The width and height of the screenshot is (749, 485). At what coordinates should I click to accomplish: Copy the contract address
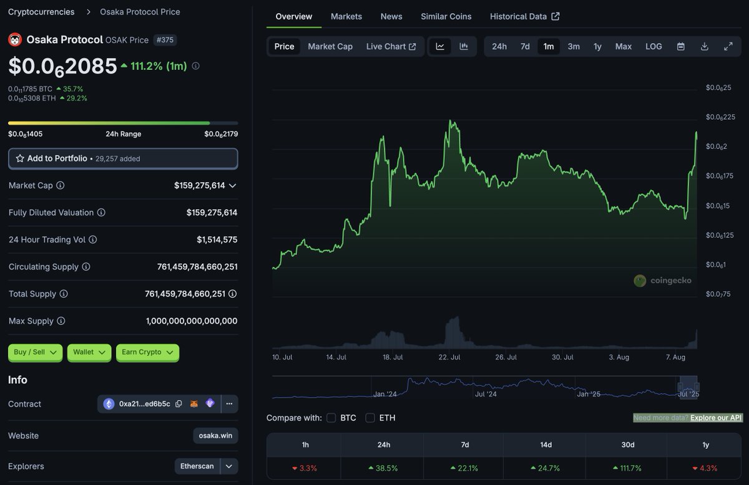(179, 404)
